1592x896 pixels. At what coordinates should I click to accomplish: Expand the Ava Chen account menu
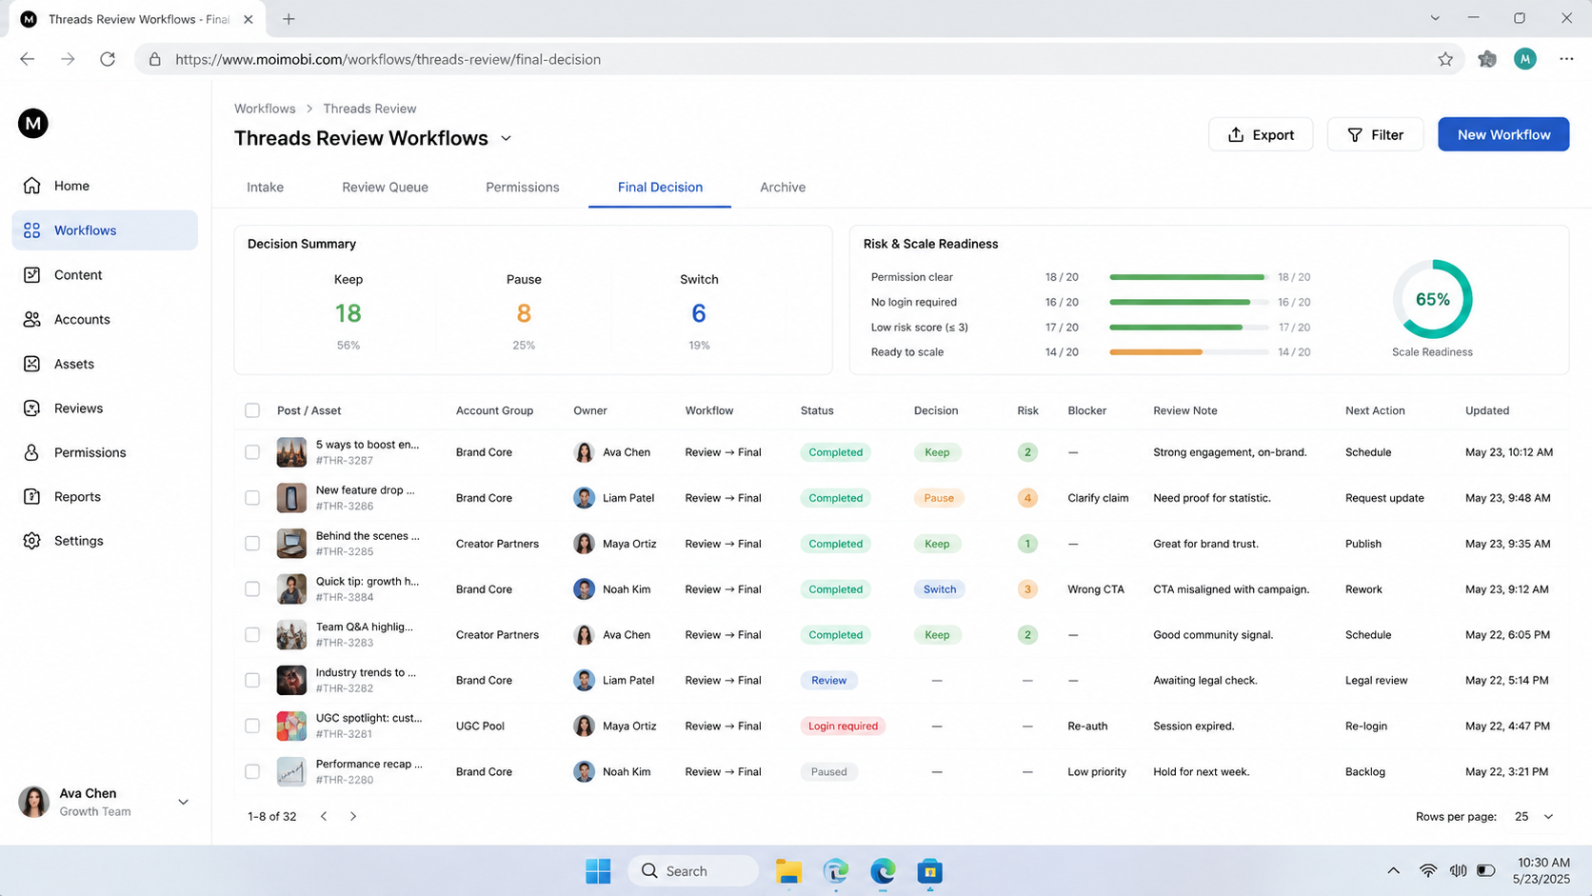coord(183,802)
